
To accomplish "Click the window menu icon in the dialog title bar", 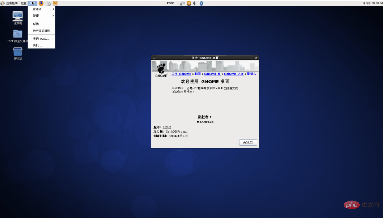I will [x=154, y=58].
